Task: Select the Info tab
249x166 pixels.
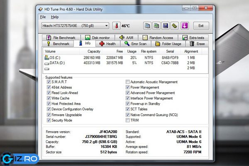Action: coord(85,43)
